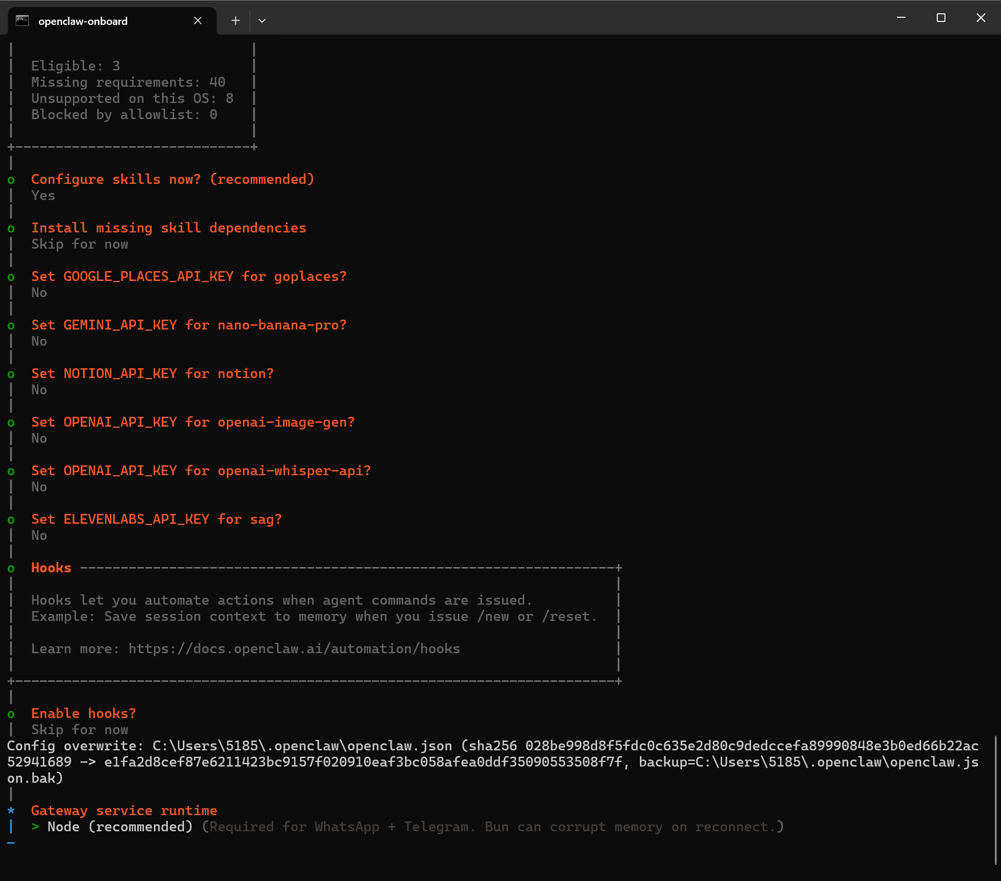Click the vertical scrollbar thumb in the terminal
The image size is (1001, 881).
pyautogui.click(x=996, y=800)
